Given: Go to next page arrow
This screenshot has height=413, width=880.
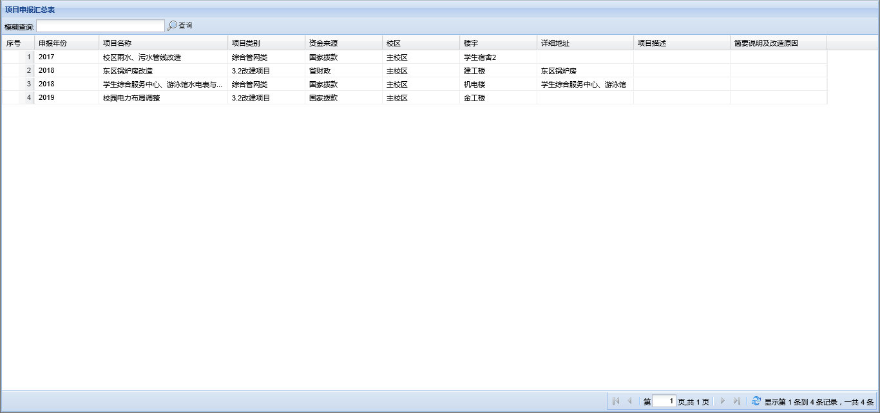Looking at the screenshot, I should (x=722, y=401).
